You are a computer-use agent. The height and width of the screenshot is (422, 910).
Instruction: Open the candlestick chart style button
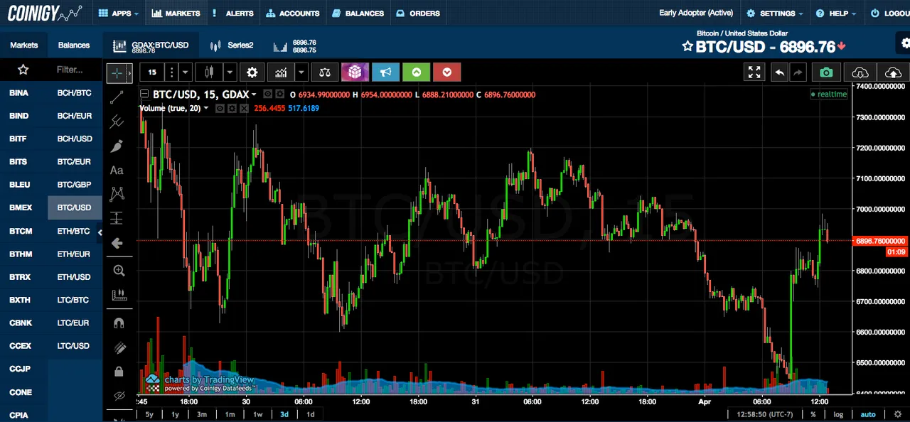(x=208, y=72)
